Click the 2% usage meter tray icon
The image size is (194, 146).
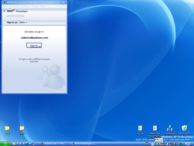tap(181, 144)
